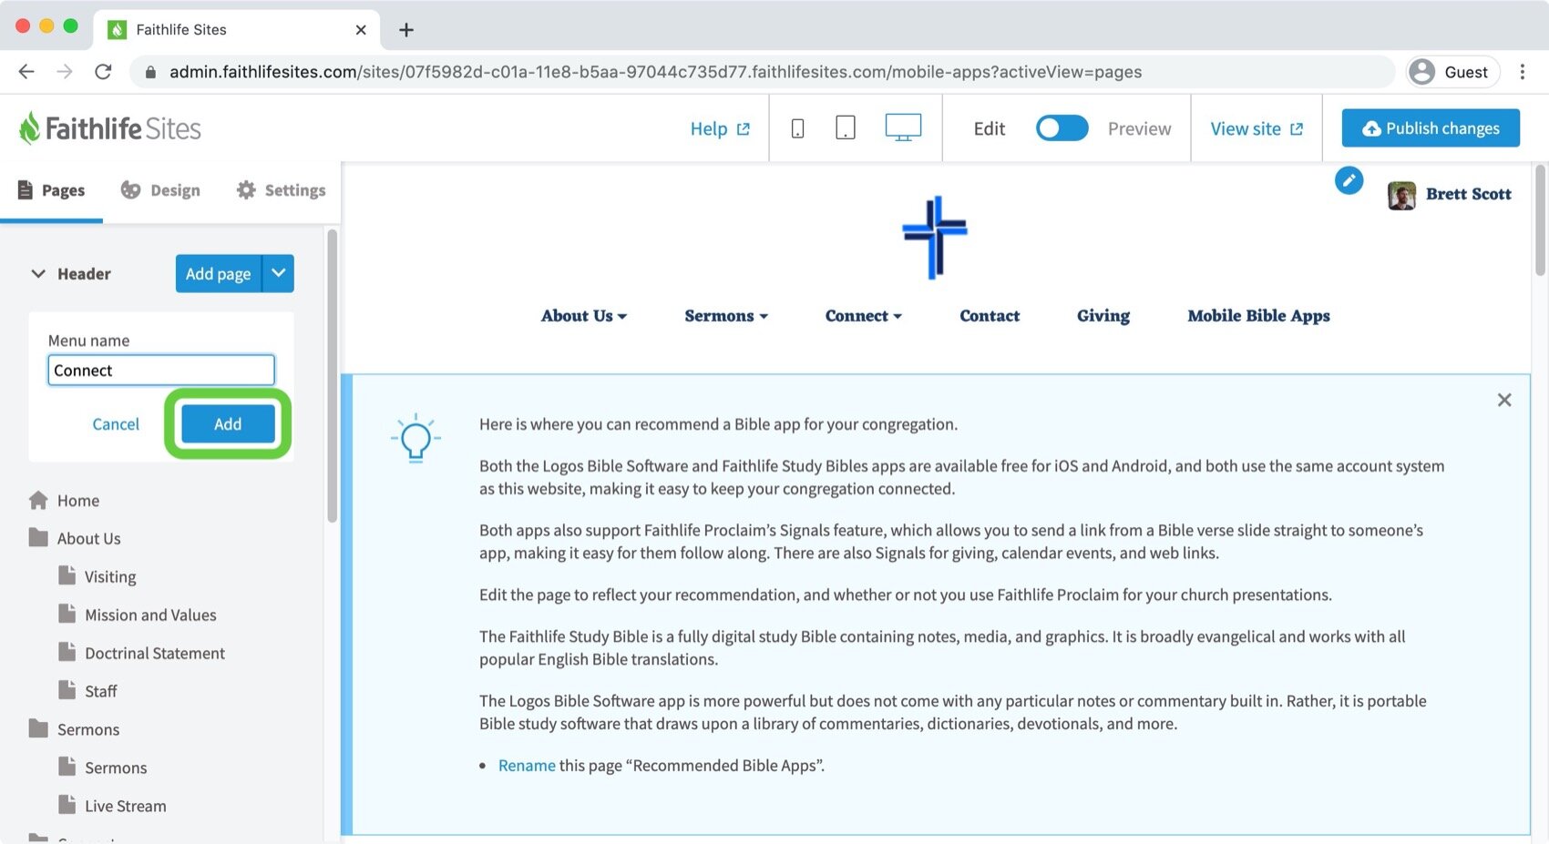
Task: Switch to the Pages tab
Action: (x=52, y=190)
